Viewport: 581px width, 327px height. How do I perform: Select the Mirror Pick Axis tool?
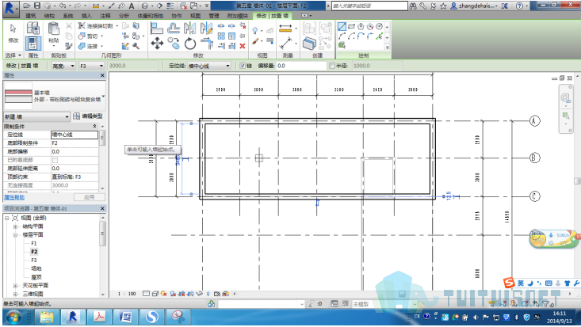189,29
